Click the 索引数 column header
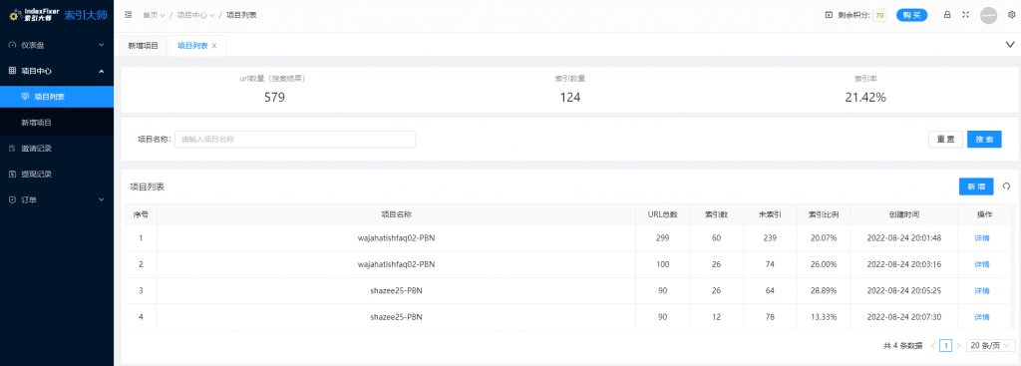This screenshot has height=366, width=1021. 716,214
